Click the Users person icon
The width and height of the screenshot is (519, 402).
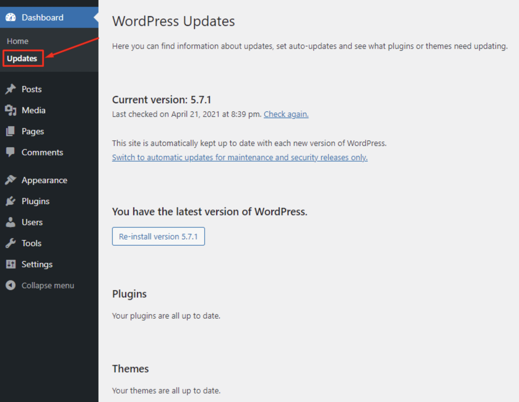coord(11,222)
